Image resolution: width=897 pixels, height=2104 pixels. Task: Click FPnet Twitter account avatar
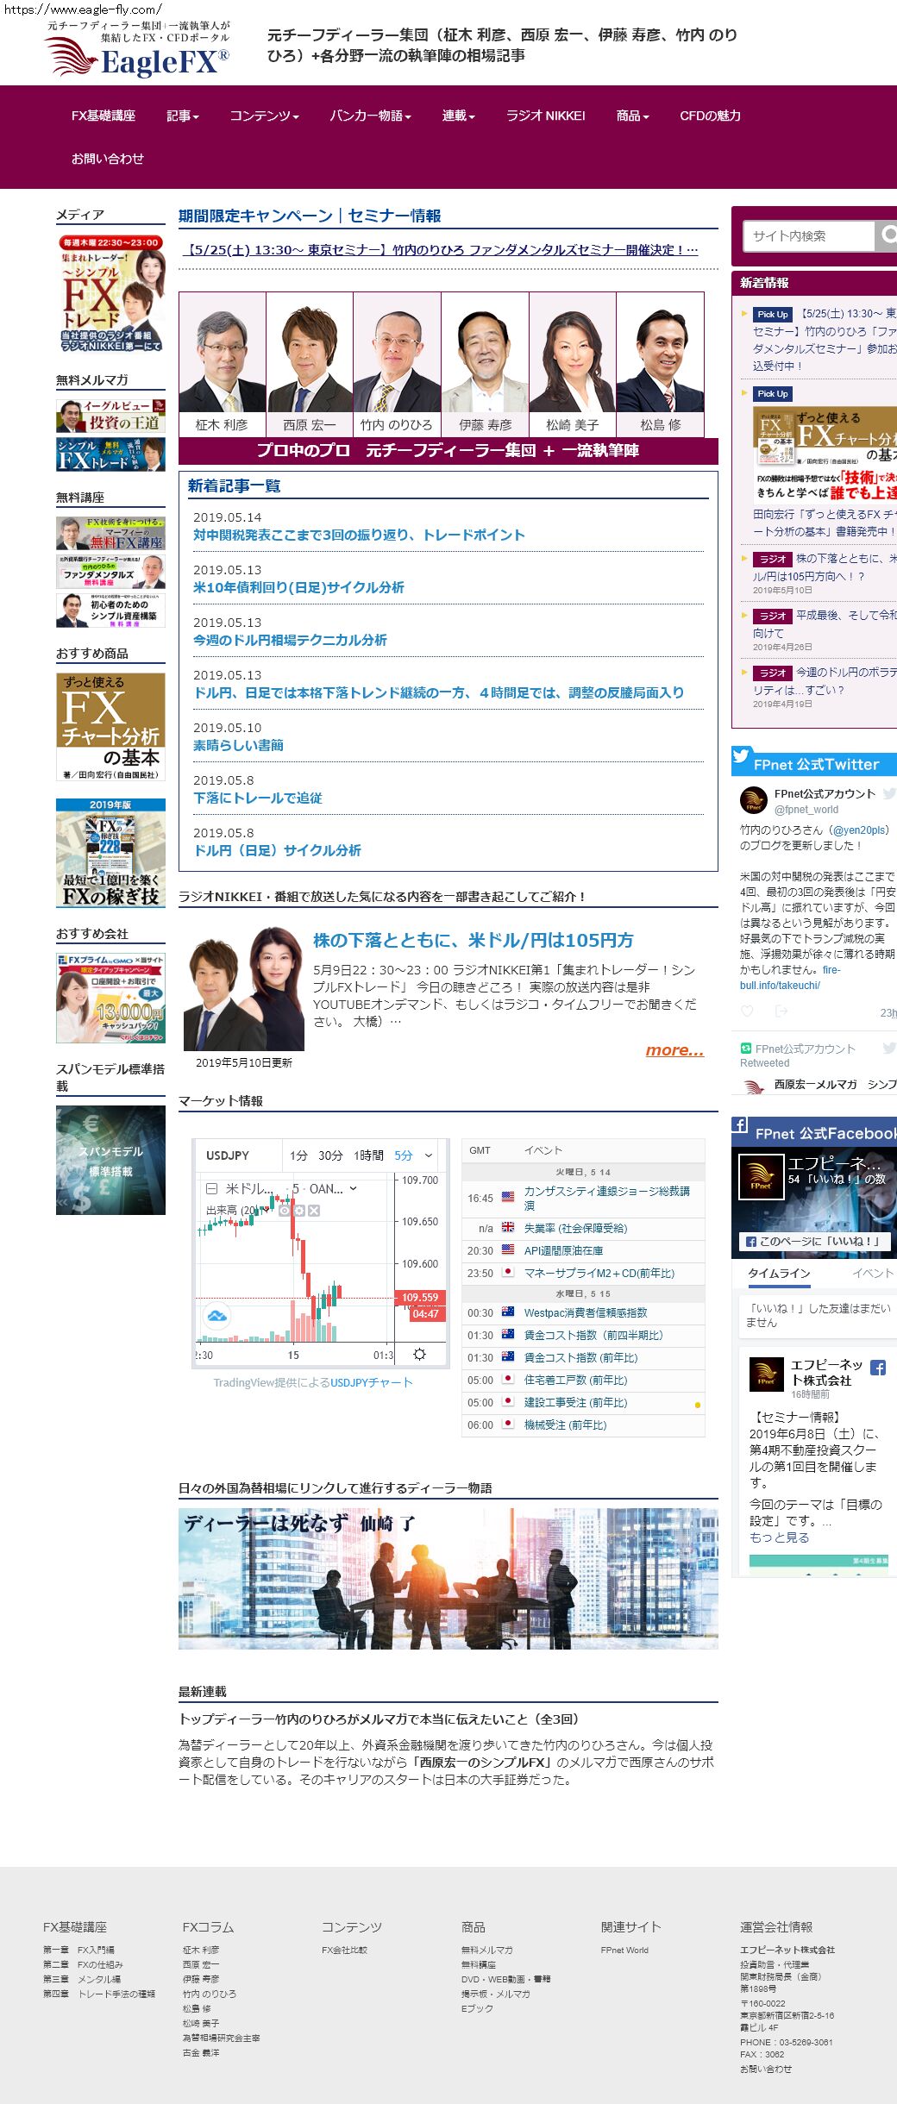[754, 800]
